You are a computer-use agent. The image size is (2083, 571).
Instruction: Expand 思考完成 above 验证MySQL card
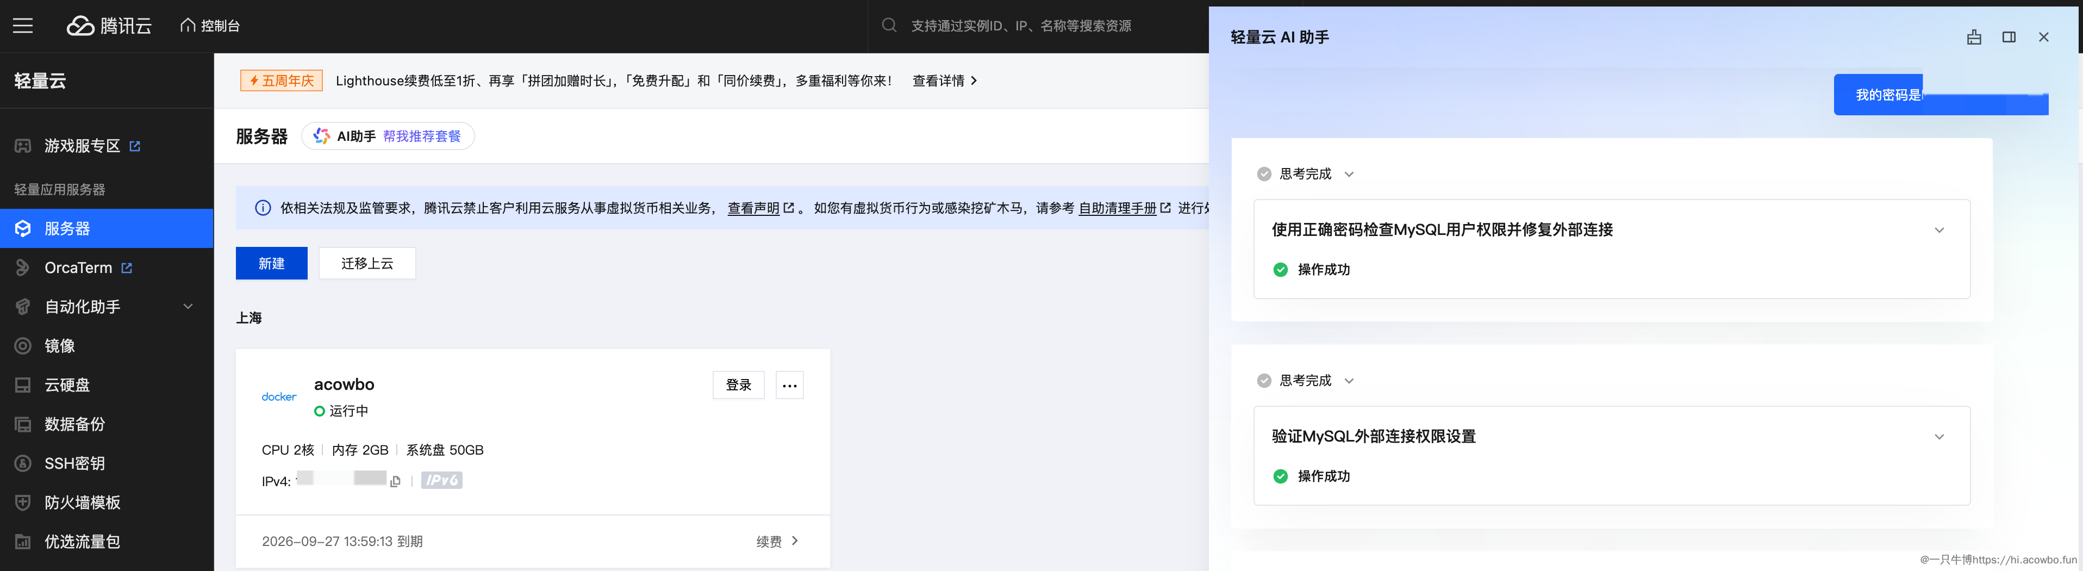pos(1305,381)
